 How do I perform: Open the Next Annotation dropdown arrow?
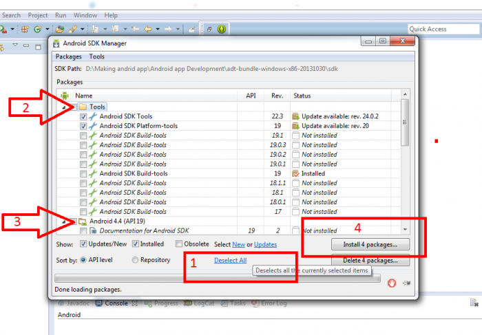(x=105, y=29)
